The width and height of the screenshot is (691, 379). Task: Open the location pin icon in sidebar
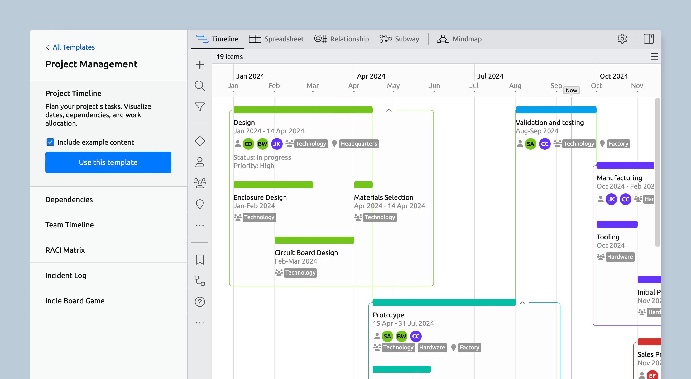pyautogui.click(x=200, y=204)
